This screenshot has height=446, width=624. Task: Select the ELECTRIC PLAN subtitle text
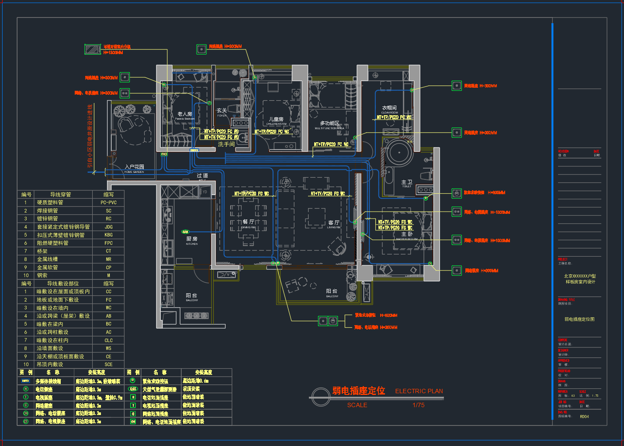pos(419,391)
